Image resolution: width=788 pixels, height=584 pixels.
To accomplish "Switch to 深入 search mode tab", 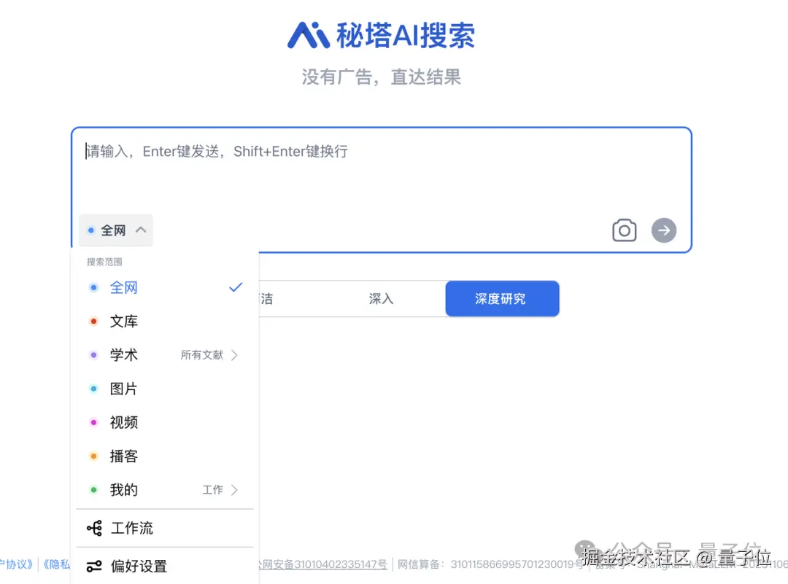I will coord(381,299).
